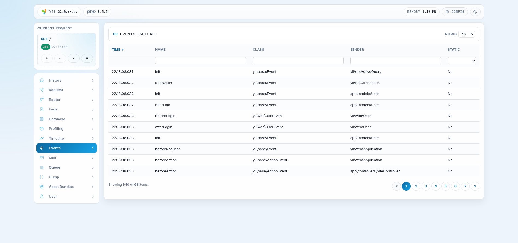Expand the Events chevron arrow
518x243 pixels.
(x=93, y=148)
